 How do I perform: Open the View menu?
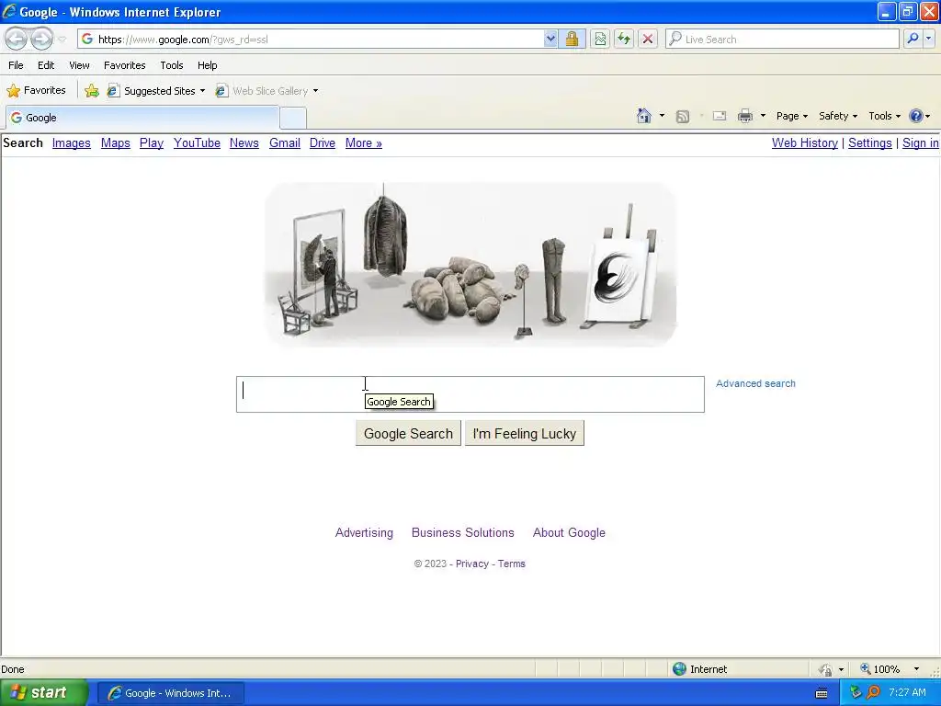[79, 65]
